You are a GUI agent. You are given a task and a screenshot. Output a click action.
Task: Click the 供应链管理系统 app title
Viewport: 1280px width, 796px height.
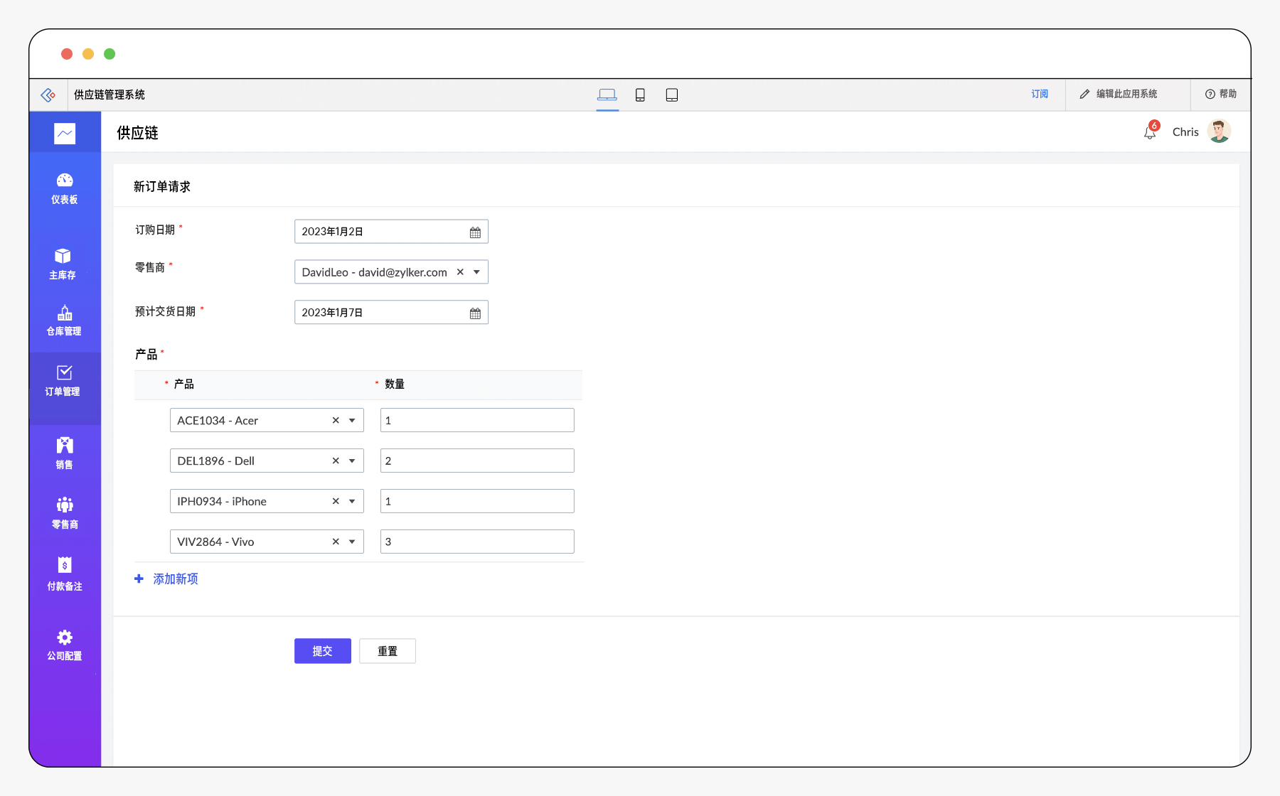click(x=110, y=95)
